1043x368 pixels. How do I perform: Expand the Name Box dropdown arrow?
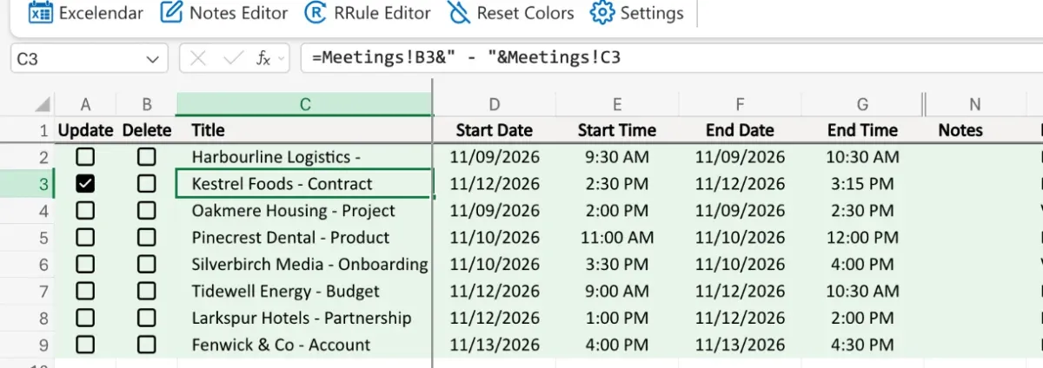153,59
